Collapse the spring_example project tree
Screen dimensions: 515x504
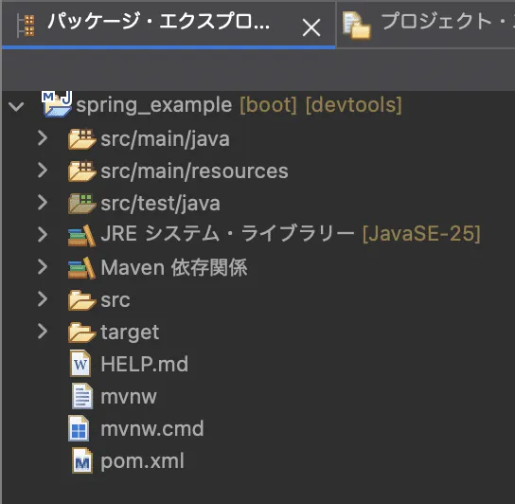tap(16, 106)
